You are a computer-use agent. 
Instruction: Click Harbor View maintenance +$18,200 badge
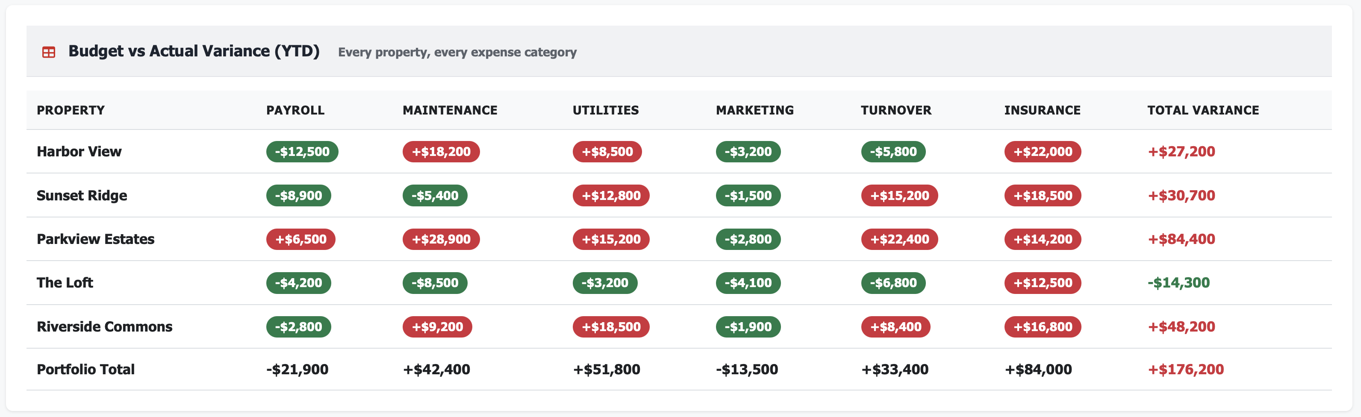coord(441,152)
